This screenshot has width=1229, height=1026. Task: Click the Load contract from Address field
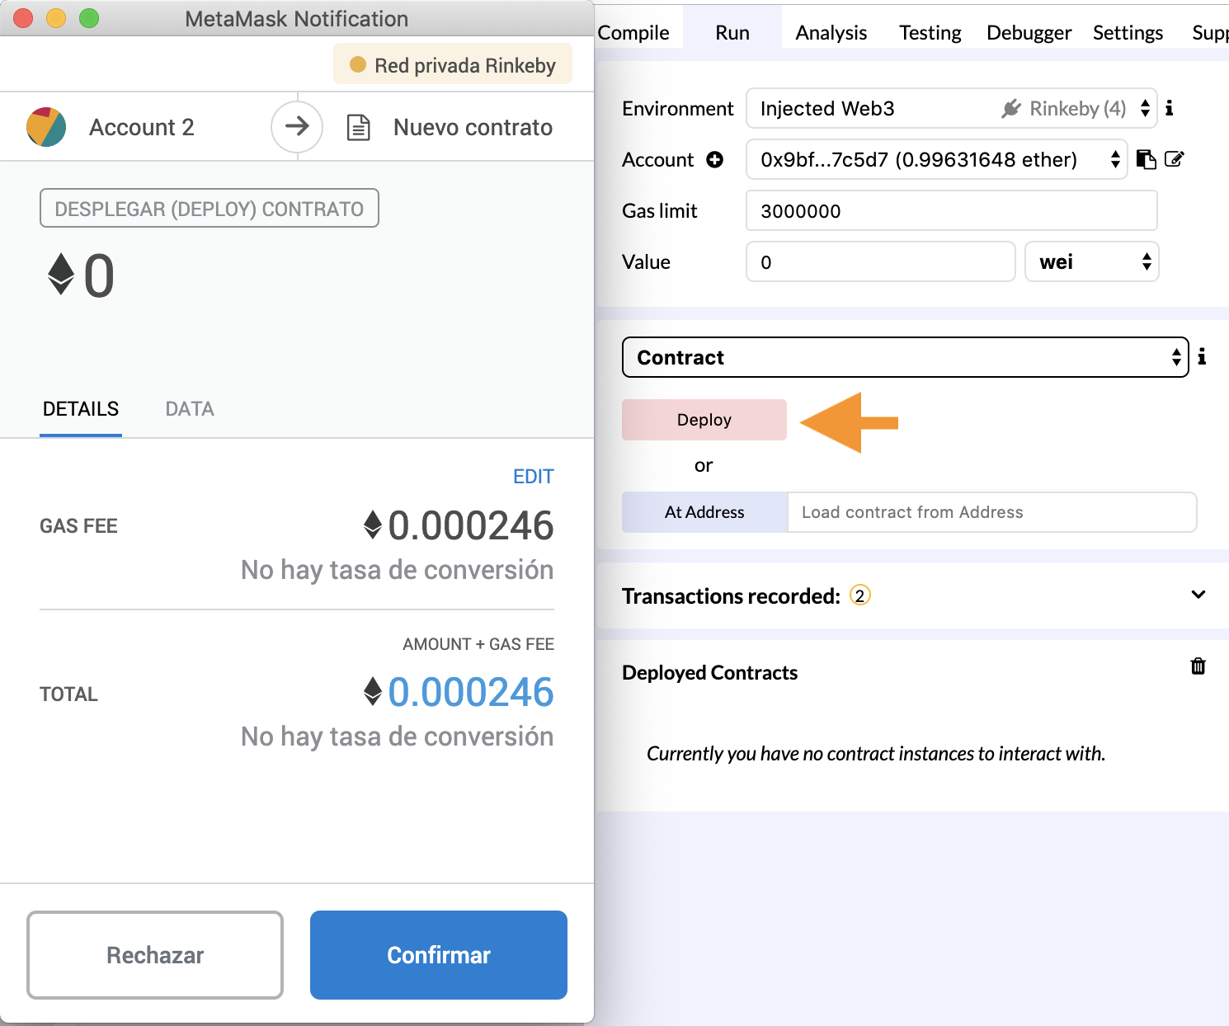991,512
